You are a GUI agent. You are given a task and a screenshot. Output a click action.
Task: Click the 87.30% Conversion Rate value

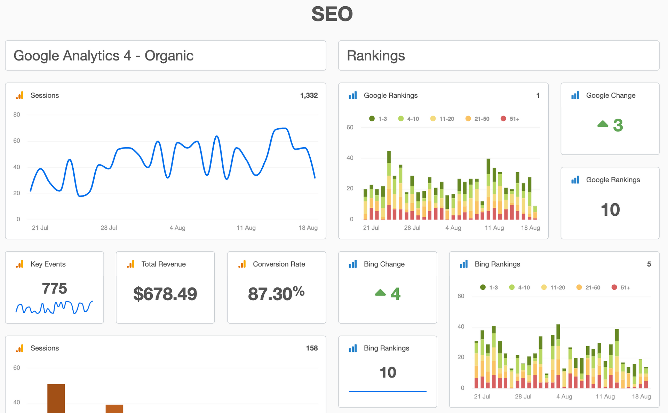coord(276,293)
